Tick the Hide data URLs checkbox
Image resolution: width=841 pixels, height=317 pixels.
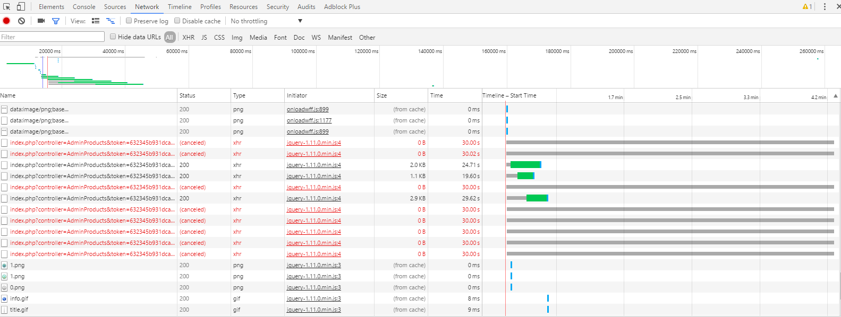113,37
